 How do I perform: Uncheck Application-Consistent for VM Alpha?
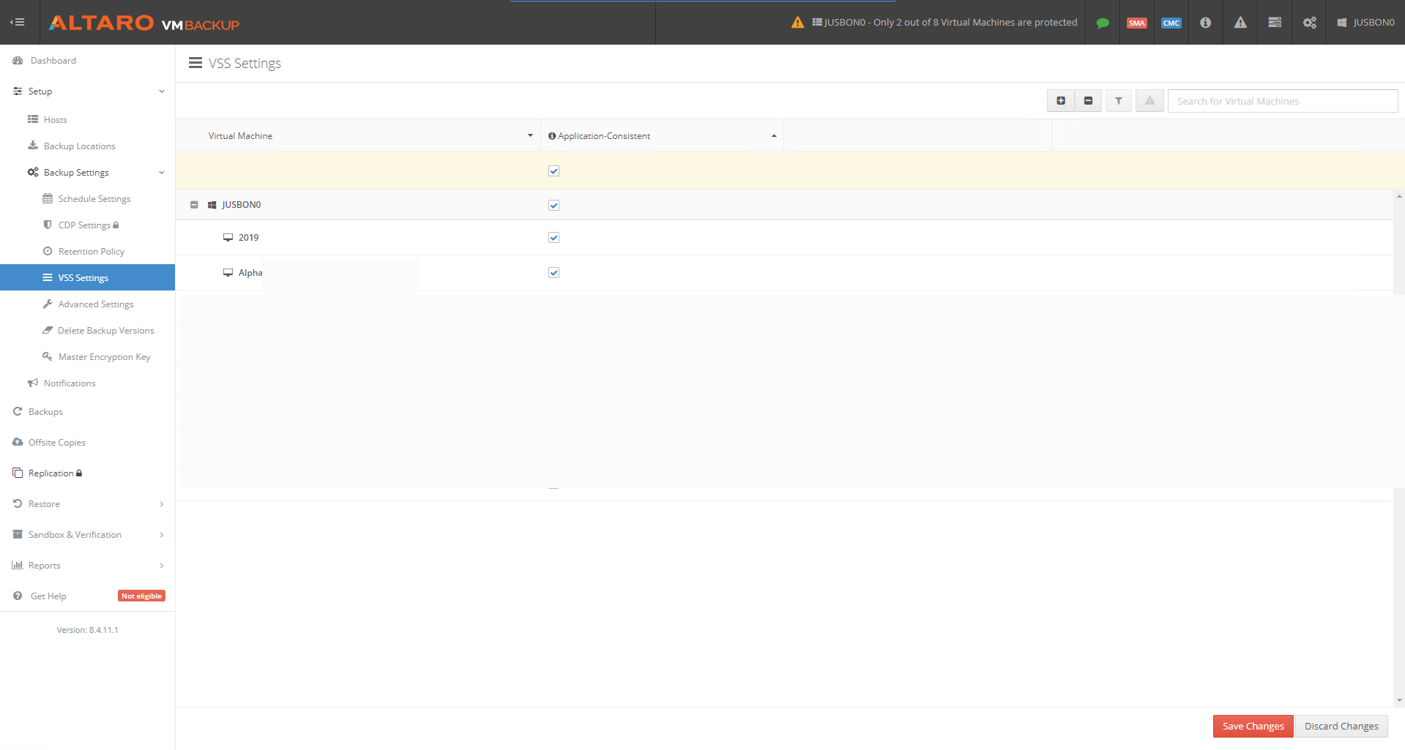(x=554, y=273)
